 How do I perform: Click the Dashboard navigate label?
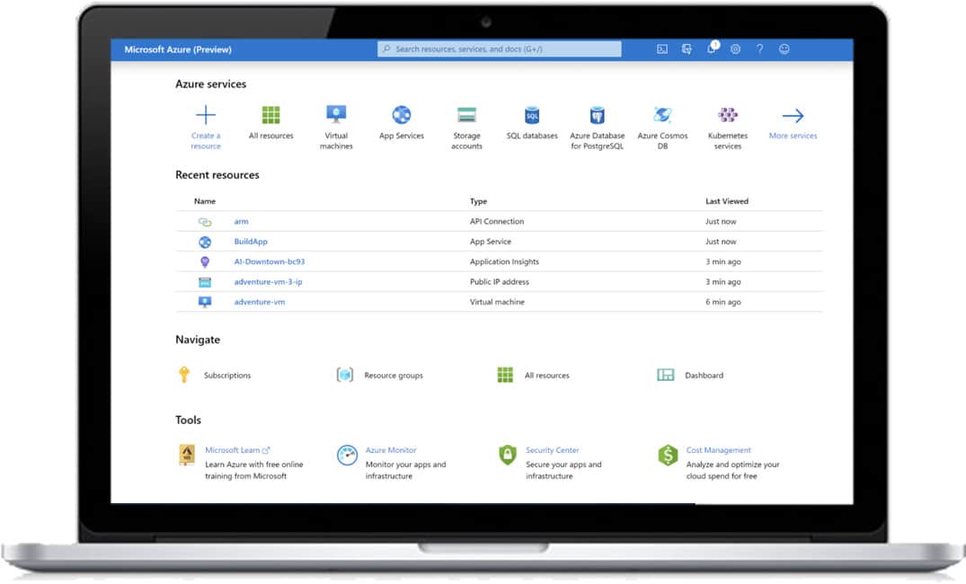click(x=705, y=376)
